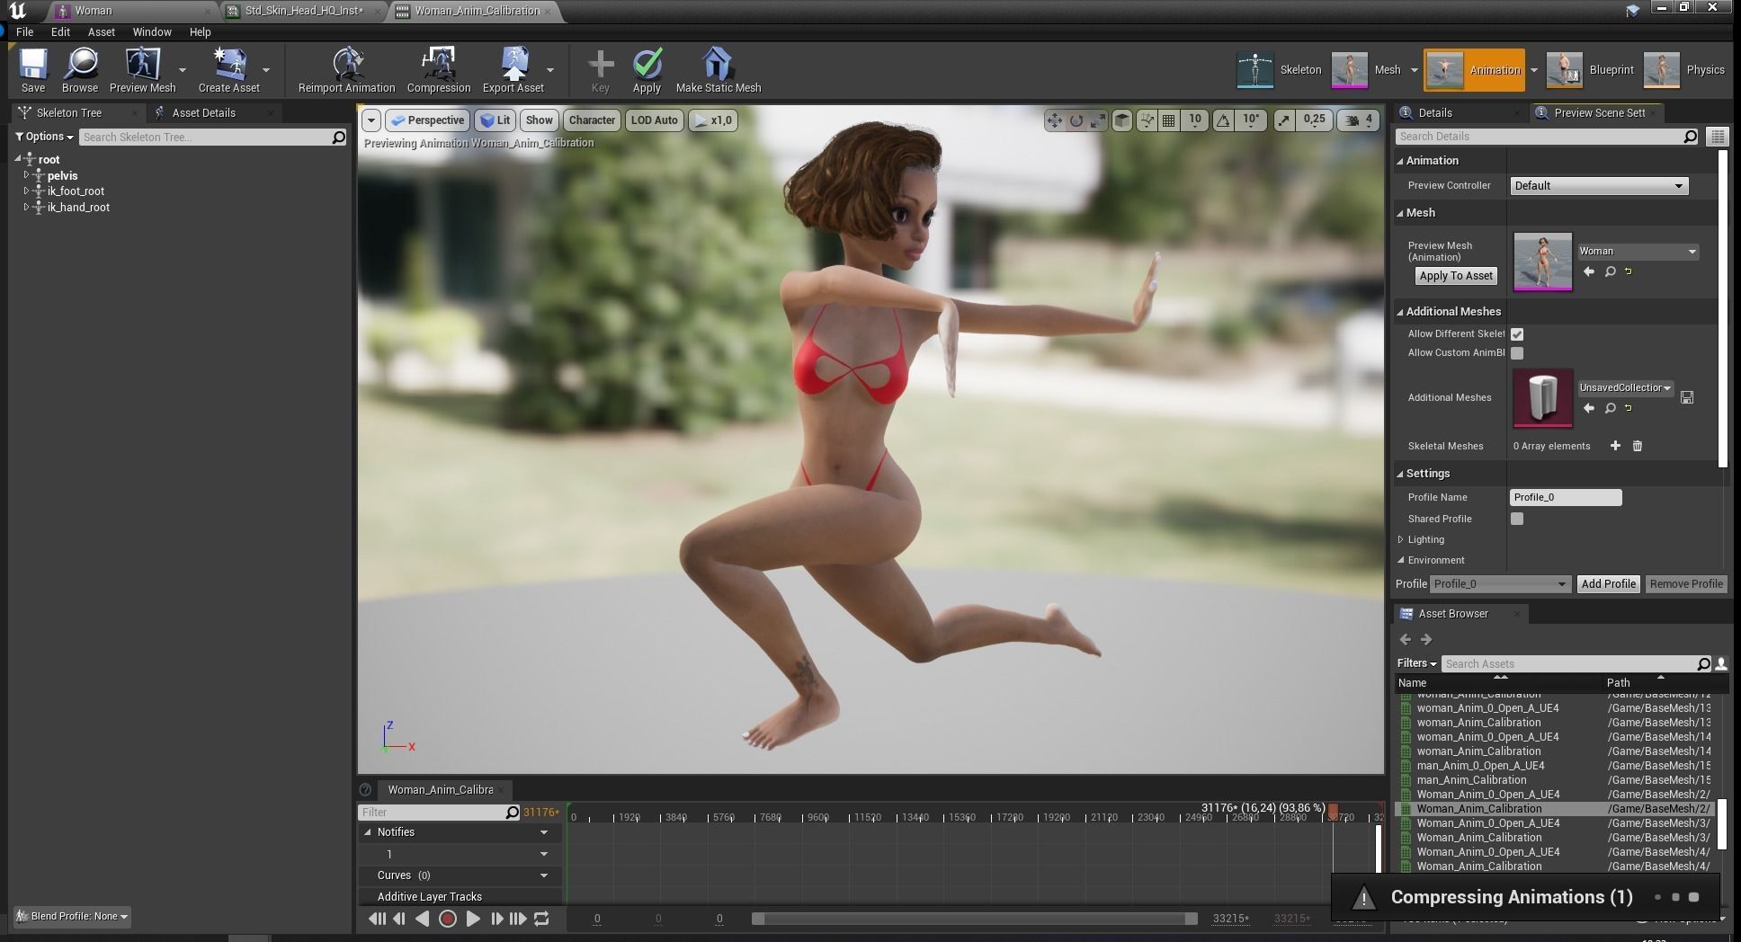
Task: Open the Woman preview mesh dropdown
Action: pyautogui.click(x=1638, y=252)
